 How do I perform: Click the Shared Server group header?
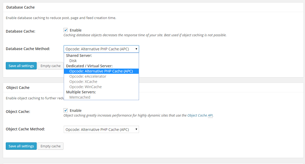79,56
